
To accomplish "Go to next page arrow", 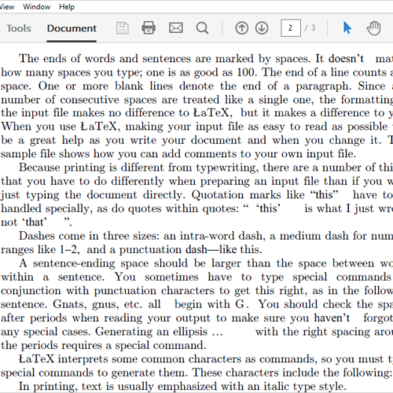I will (262, 28).
